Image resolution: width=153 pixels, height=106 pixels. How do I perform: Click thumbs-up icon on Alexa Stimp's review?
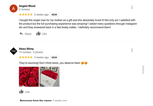[21, 91]
